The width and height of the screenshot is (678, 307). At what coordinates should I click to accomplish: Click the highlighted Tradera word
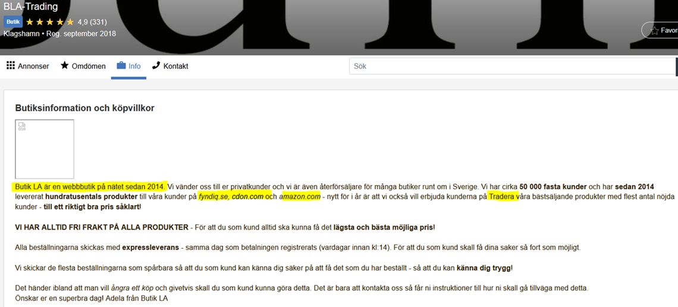[501, 197]
